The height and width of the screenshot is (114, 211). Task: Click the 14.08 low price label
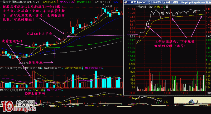[25, 63]
